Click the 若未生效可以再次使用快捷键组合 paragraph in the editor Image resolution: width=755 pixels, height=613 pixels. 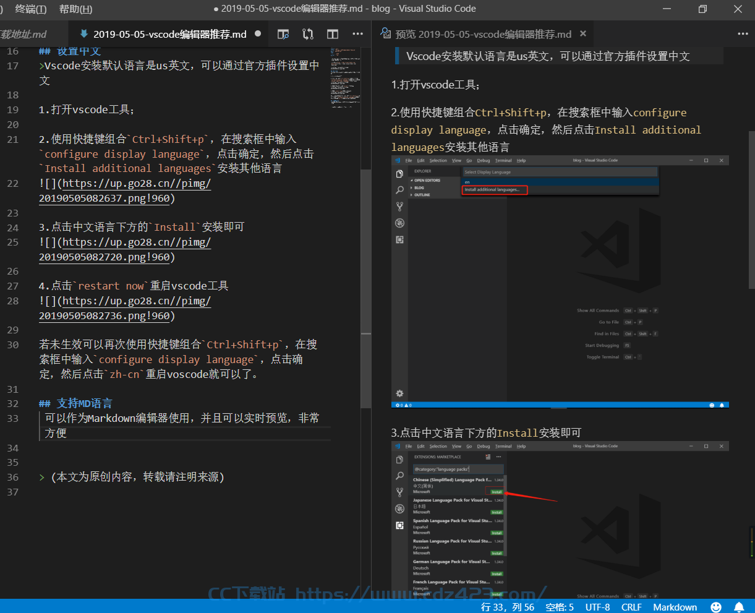(x=179, y=359)
